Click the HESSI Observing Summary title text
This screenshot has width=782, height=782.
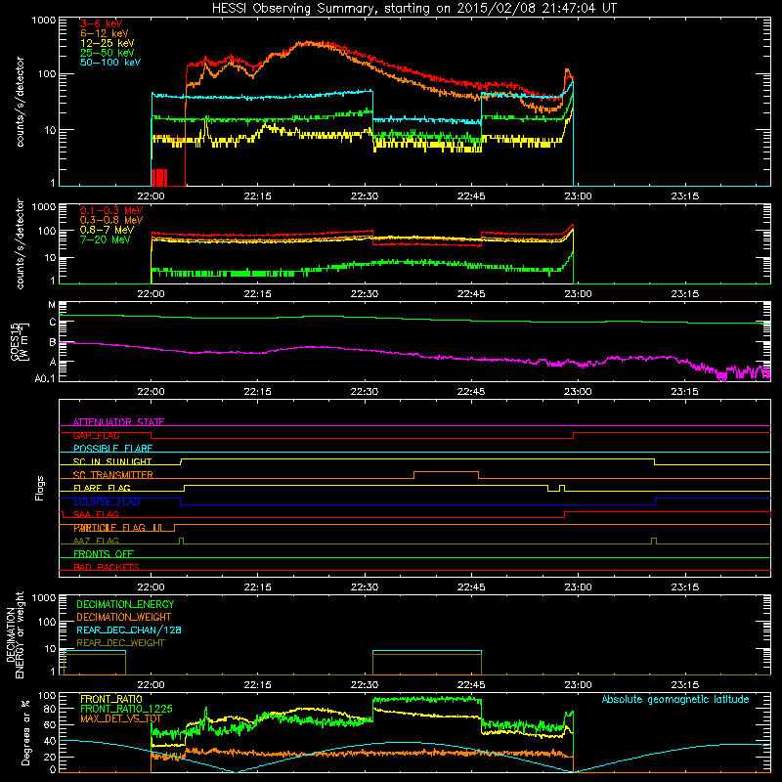coord(414,9)
